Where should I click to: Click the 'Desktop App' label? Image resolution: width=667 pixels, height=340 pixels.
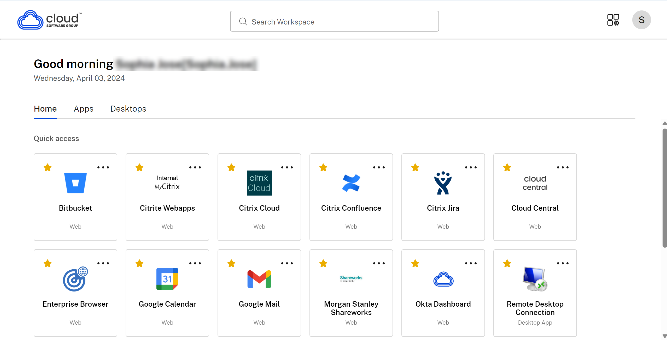tap(535, 323)
